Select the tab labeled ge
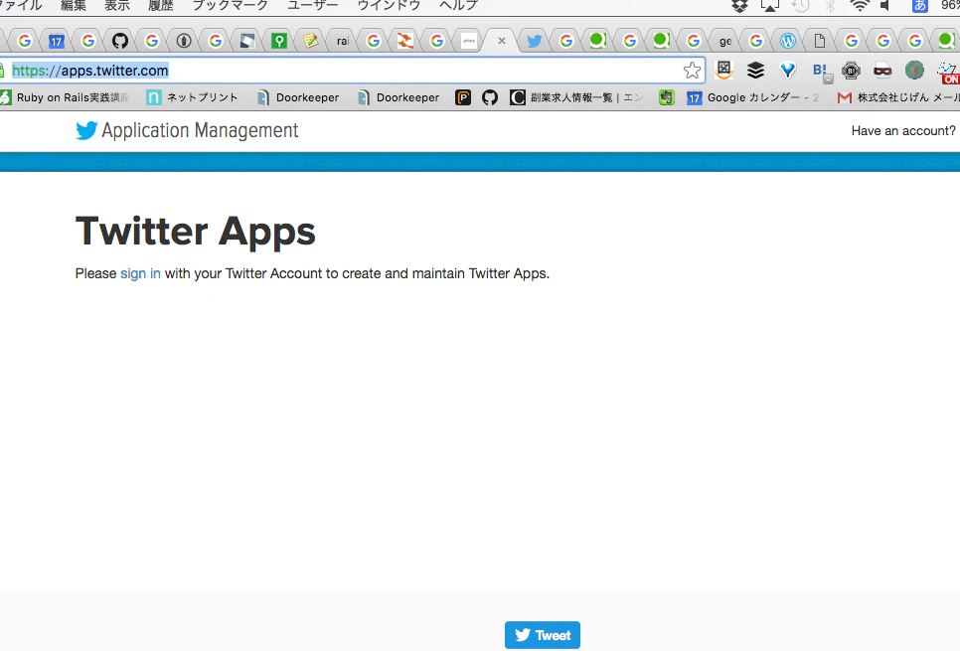This screenshot has width=960, height=651. coord(724,41)
